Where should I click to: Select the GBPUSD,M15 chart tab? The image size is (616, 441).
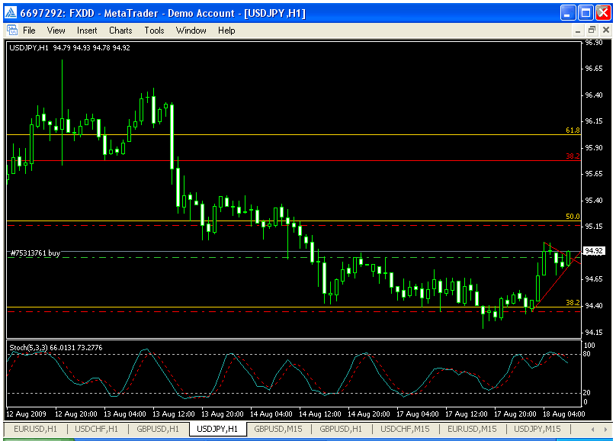point(278,429)
